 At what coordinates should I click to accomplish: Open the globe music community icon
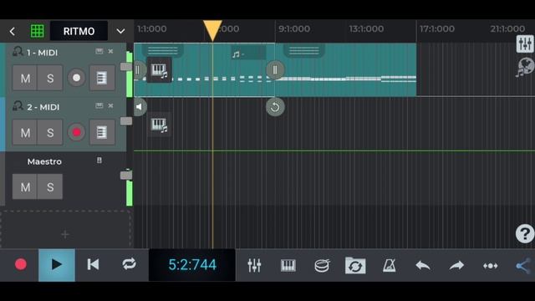[x=525, y=67]
